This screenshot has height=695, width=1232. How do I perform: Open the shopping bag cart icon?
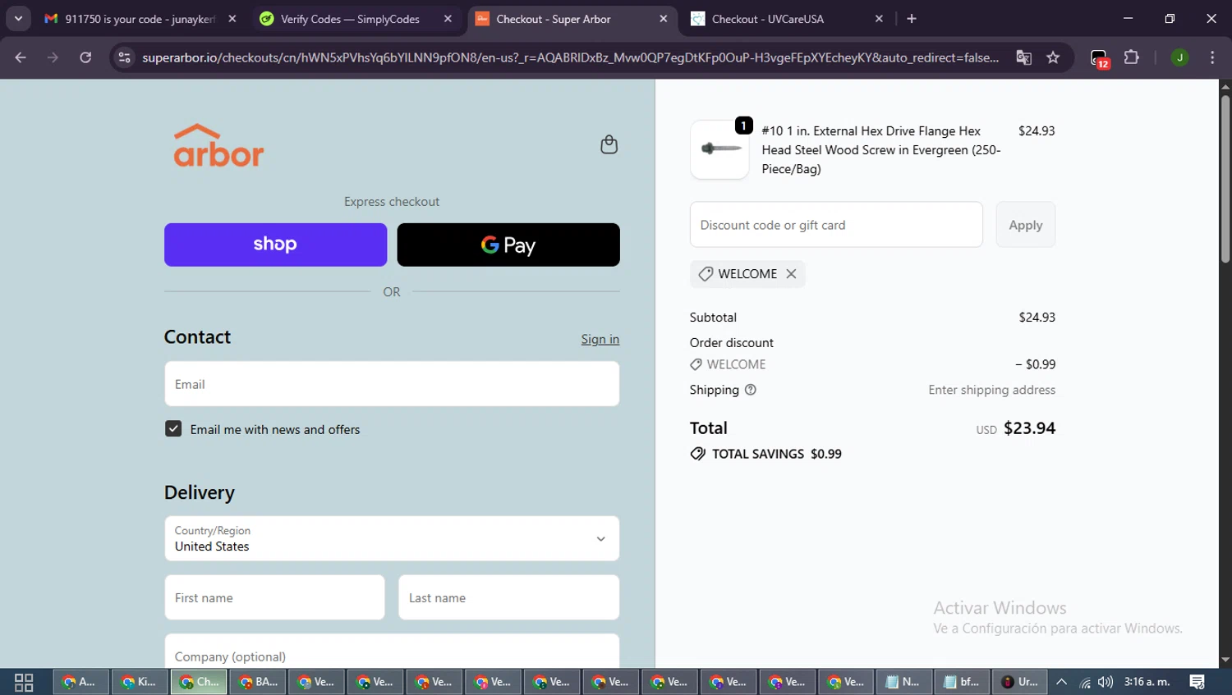[609, 144]
